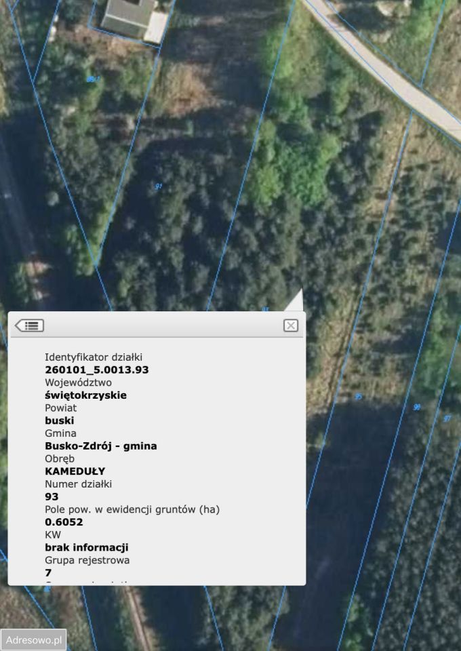Click the 'buski' county value
Screen dimensions: 461x651
tap(60, 420)
